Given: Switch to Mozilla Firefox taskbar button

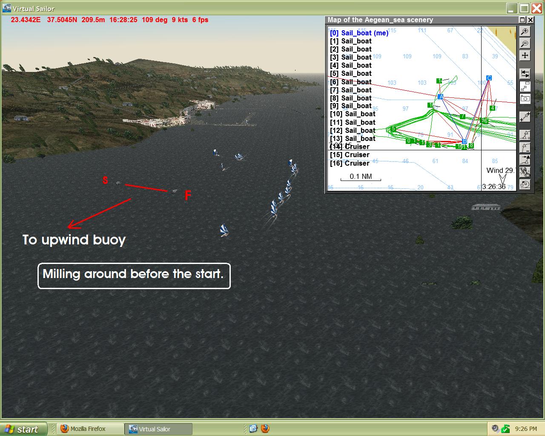Looking at the screenshot, I should coord(90,429).
